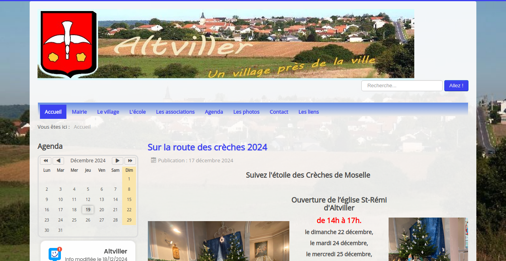Open the Accueil menu item
This screenshot has height=261, width=506.
point(53,112)
